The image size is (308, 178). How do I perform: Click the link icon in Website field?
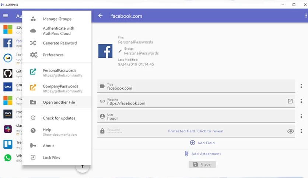click(x=102, y=101)
